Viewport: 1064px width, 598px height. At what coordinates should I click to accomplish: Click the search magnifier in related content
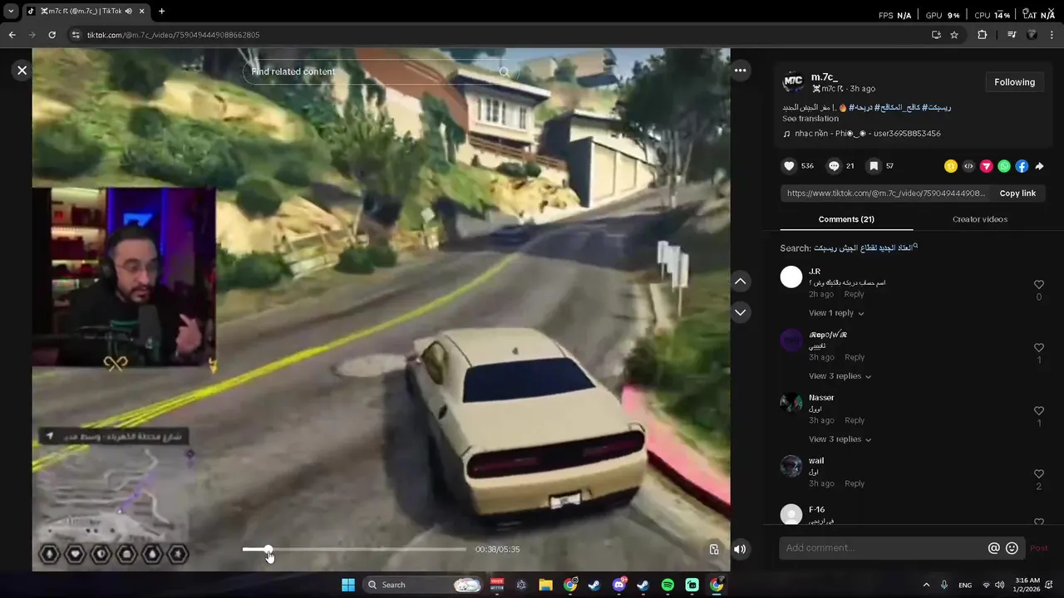[x=504, y=71]
